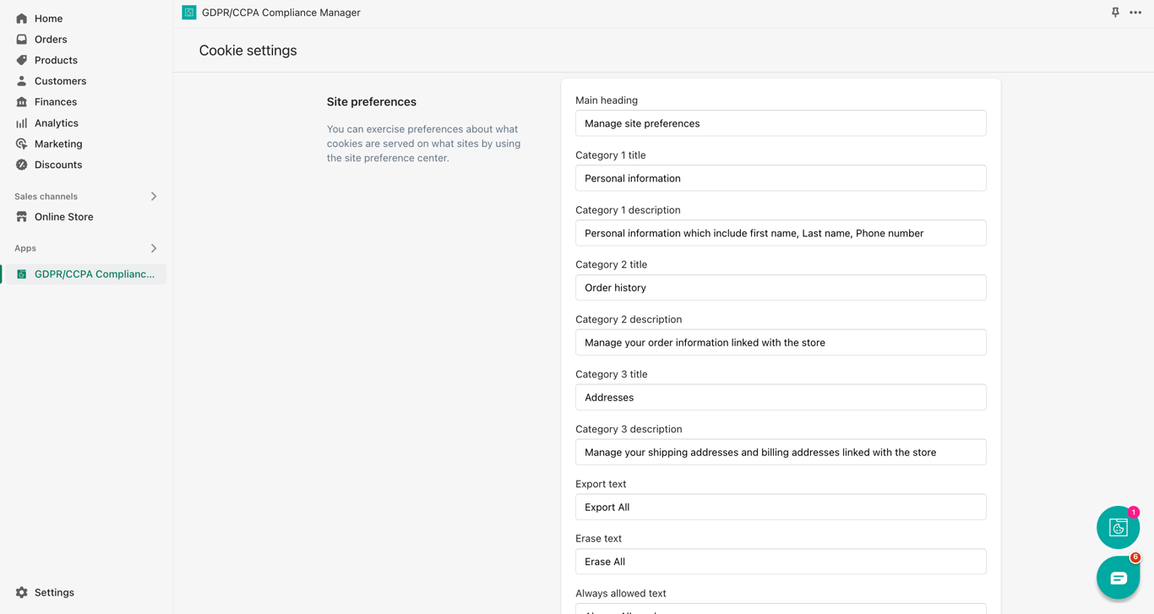Click the Home icon in sidebar
The image size is (1154, 614).
22,19
